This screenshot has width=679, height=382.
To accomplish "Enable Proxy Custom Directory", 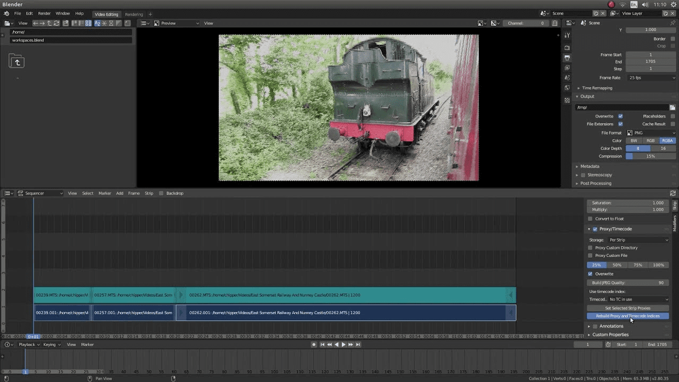I will pos(590,248).
